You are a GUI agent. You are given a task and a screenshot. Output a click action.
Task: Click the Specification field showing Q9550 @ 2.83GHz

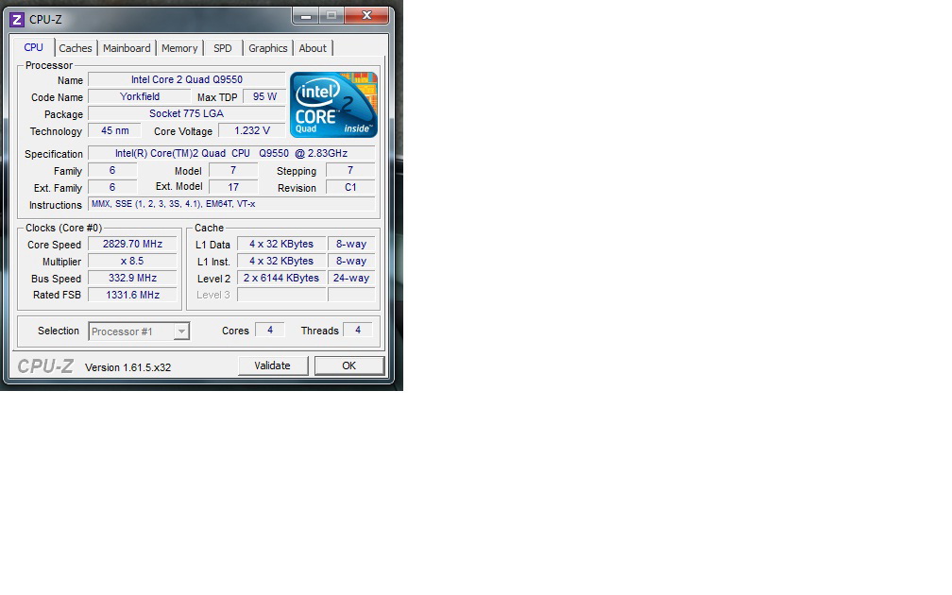point(231,154)
